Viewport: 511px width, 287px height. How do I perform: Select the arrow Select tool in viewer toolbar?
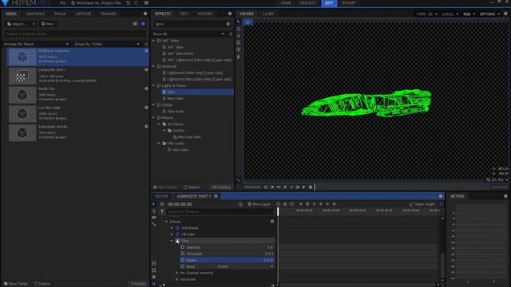click(x=239, y=22)
